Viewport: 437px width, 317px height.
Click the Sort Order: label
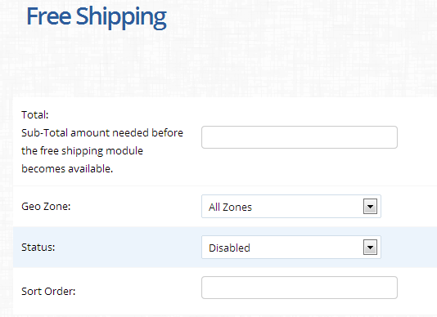tap(48, 291)
